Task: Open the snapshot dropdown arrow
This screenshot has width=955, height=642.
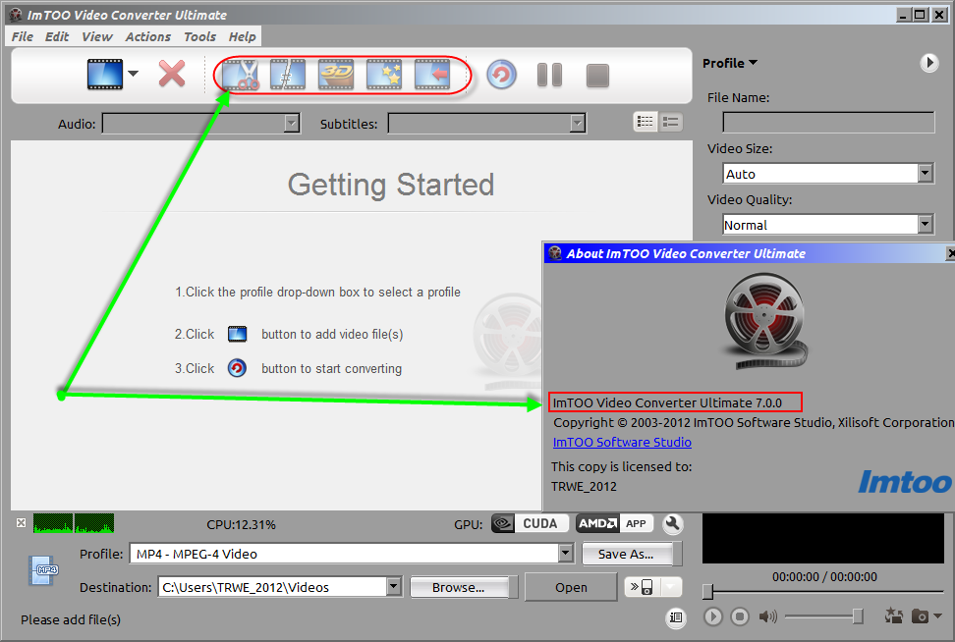Action: coord(937,615)
